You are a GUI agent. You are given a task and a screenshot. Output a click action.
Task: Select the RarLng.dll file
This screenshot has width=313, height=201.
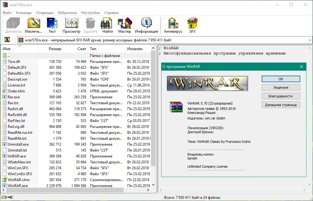77,127
